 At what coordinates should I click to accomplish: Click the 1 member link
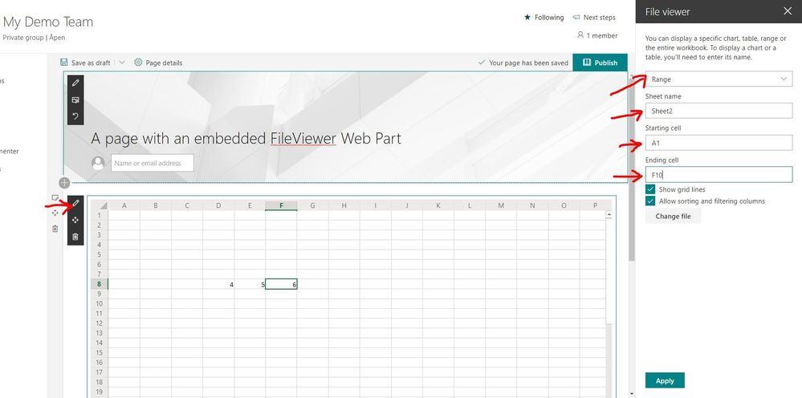click(597, 36)
